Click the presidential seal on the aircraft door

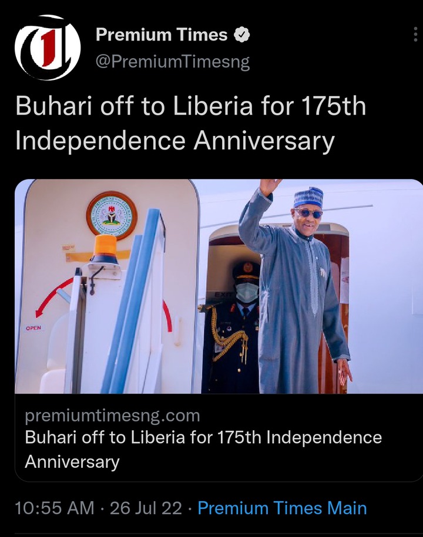pyautogui.click(x=112, y=216)
